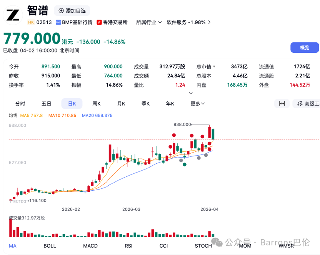The height and width of the screenshot is (255, 320).
Task: Click the MA10 710.85 legend
Action: pos(62,116)
